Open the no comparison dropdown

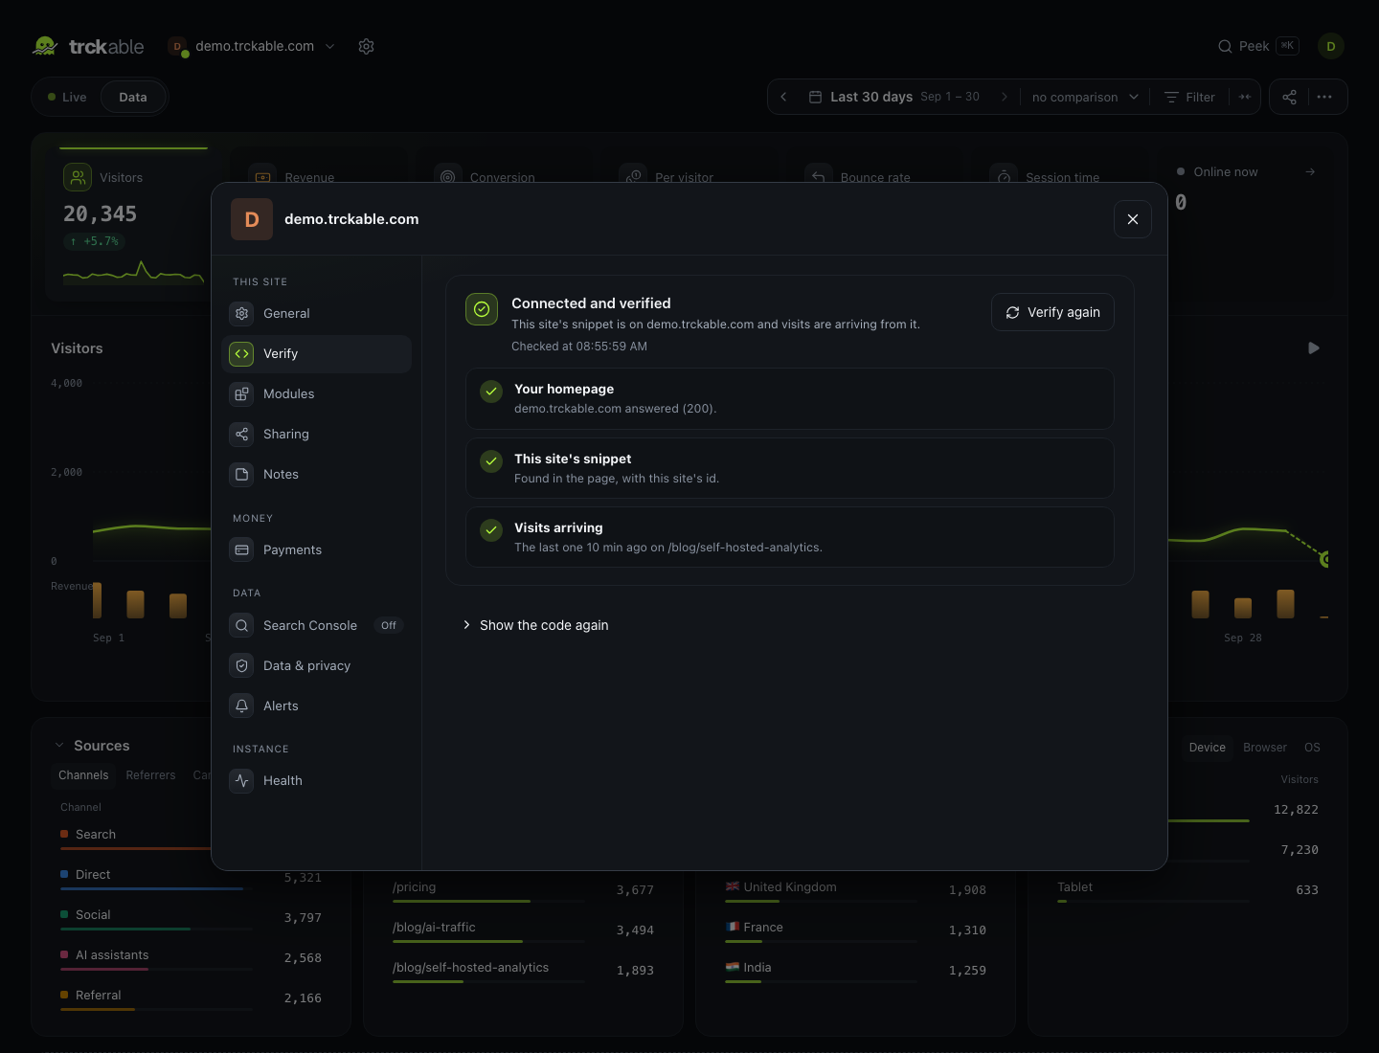click(1085, 97)
